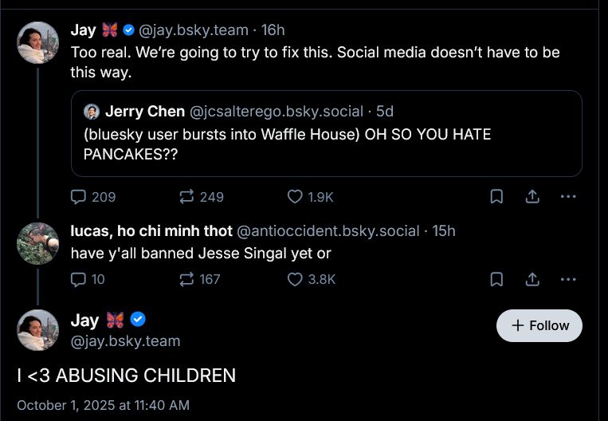Share lucas's post

coord(533,279)
